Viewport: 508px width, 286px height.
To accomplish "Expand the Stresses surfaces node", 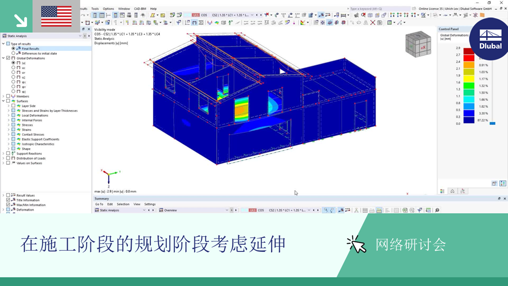I will (x=8, y=125).
